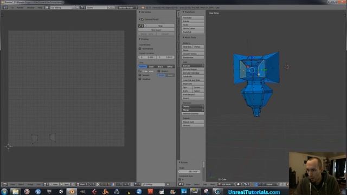Image resolution: width=347 pixels, height=195 pixels.
Task: Open Edit Mode dropdown in 3D header
Action: point(227,184)
